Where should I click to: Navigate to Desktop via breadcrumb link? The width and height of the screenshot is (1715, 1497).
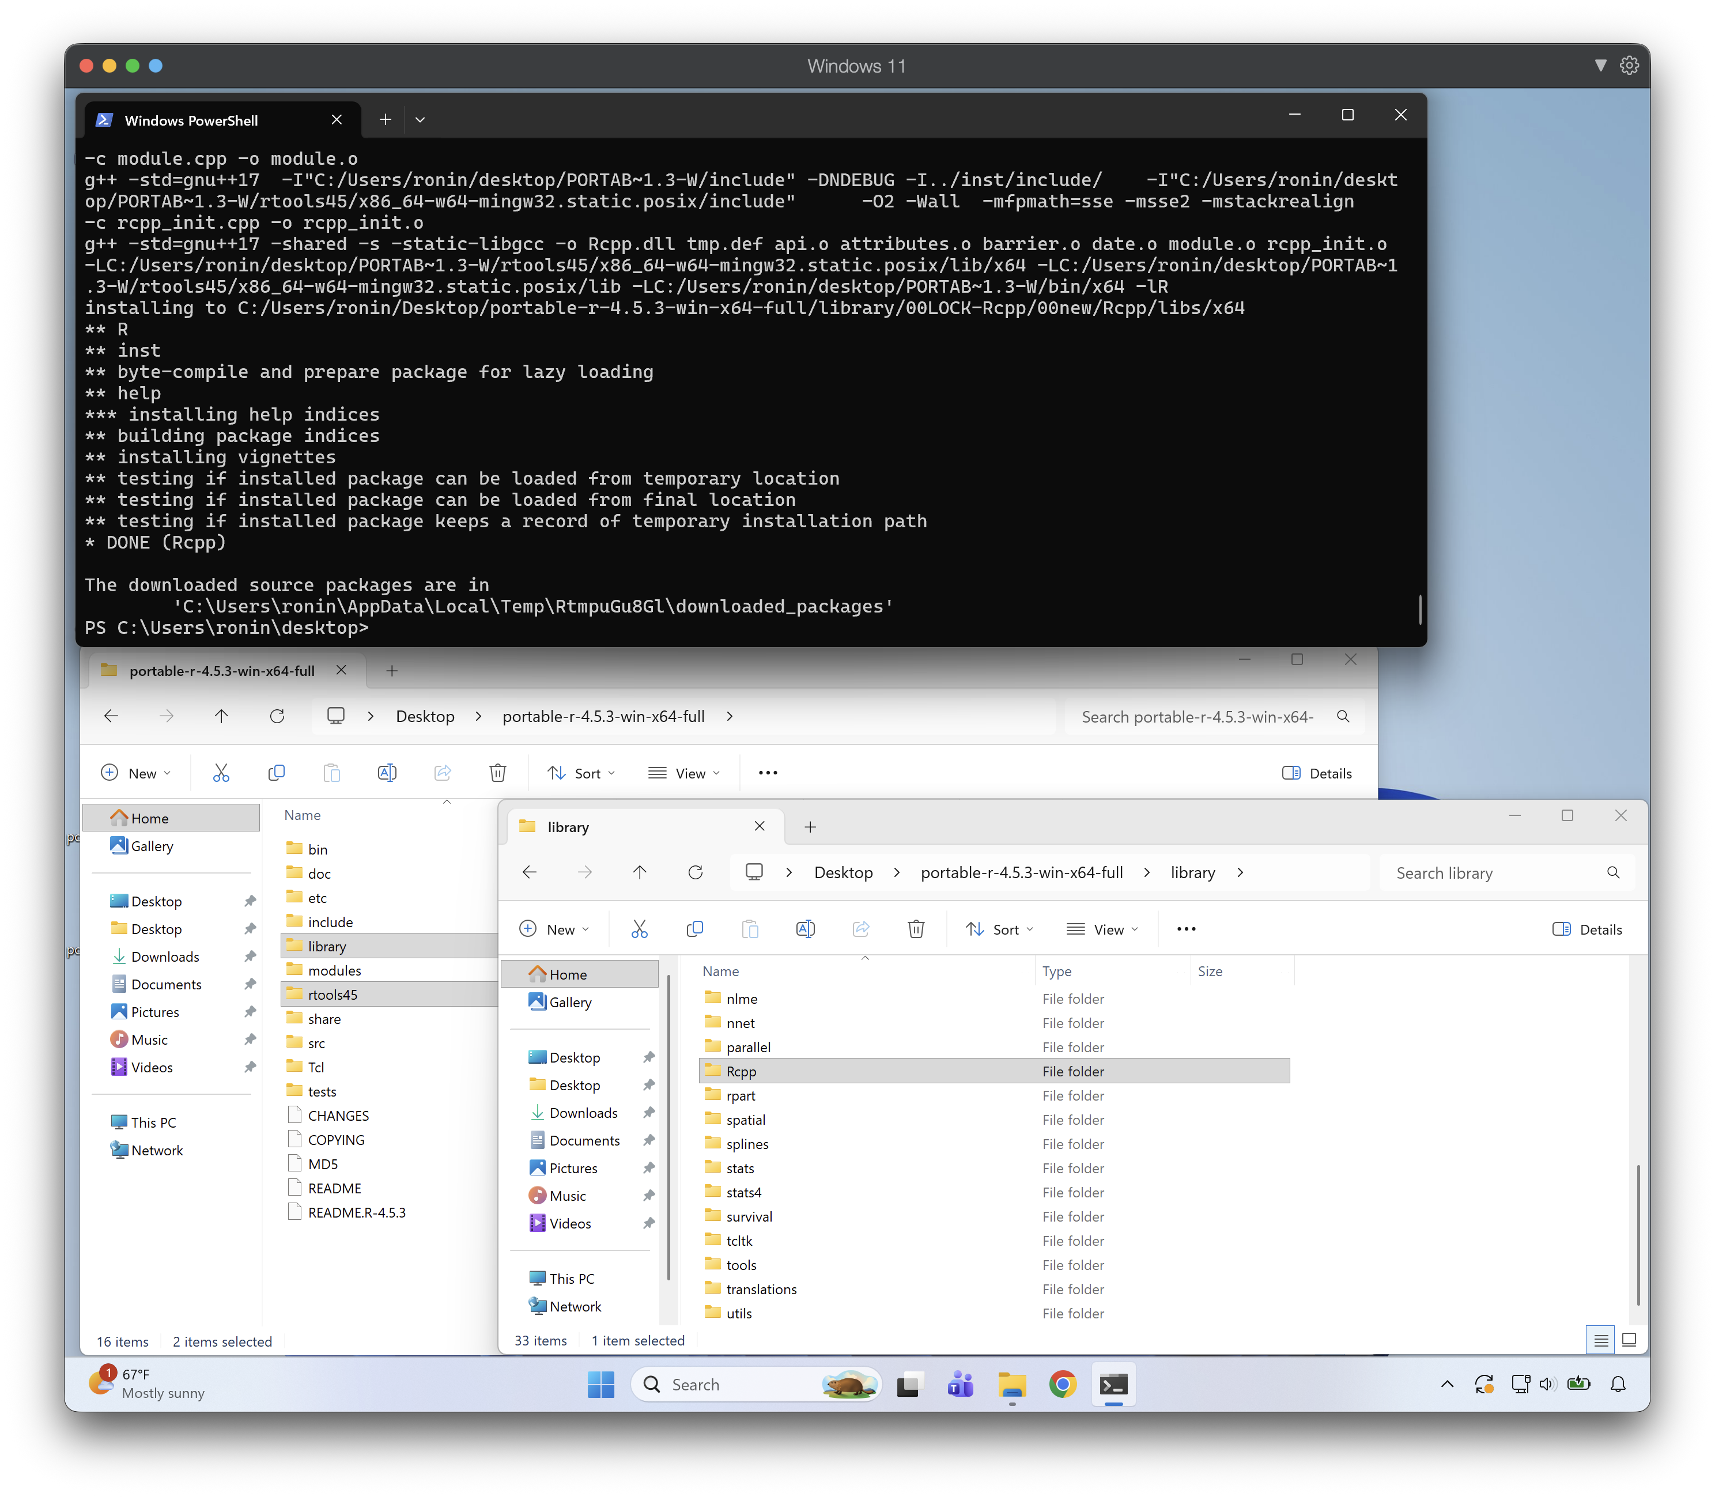point(845,872)
